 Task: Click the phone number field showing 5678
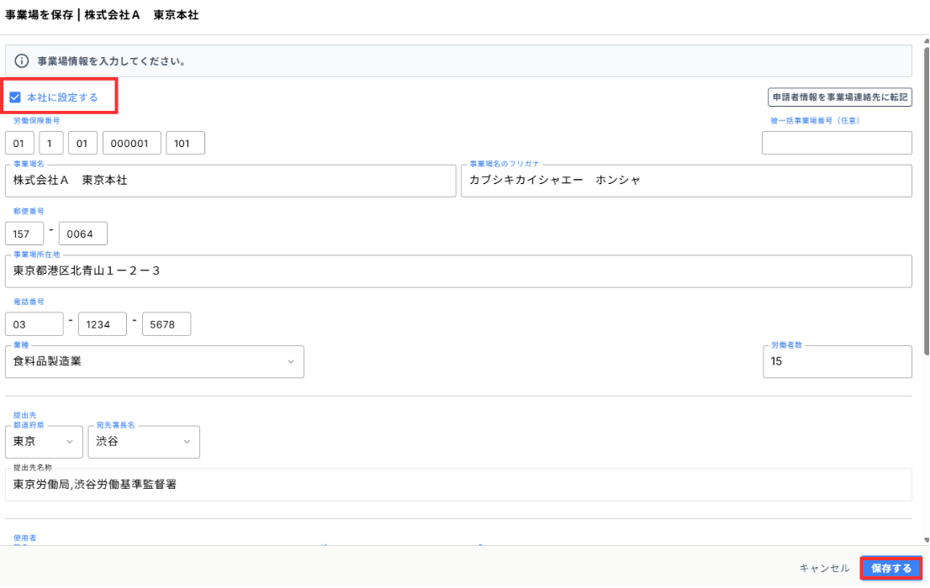point(166,324)
